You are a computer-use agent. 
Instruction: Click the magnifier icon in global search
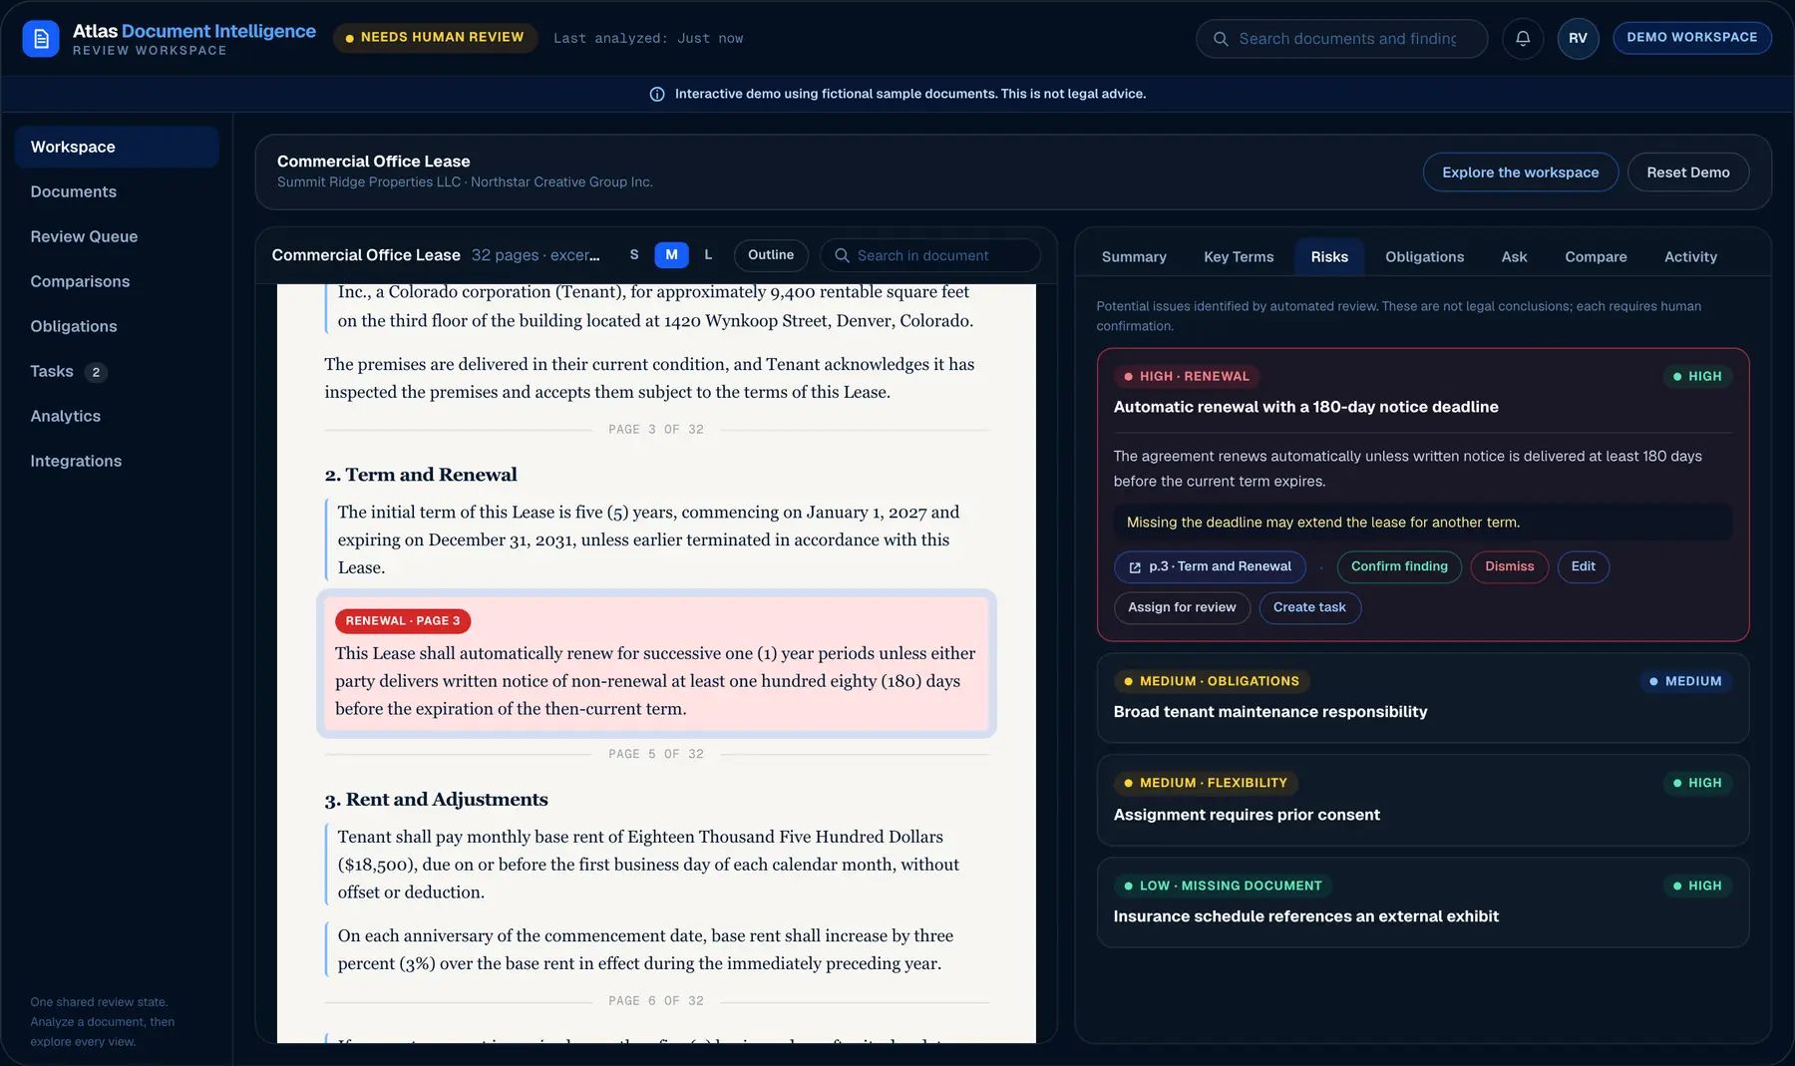click(1221, 39)
